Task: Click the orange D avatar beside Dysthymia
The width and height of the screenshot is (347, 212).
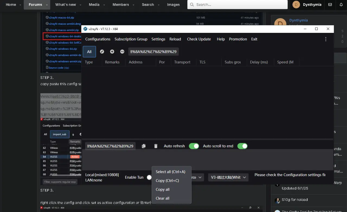Action: tap(296, 5)
